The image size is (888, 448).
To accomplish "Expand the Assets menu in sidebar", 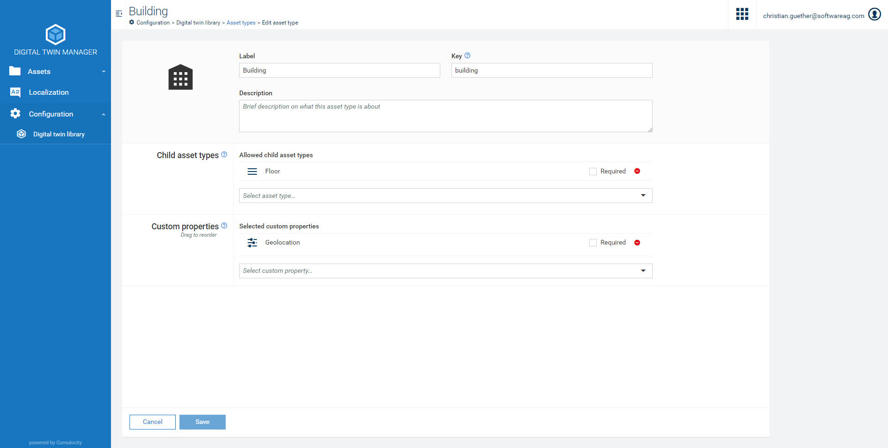I will pyautogui.click(x=55, y=72).
